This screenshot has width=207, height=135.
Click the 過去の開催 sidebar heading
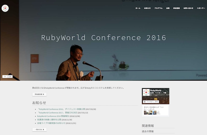coord(148,131)
